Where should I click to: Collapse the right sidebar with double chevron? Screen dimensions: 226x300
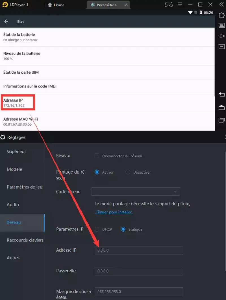pos(221,5)
